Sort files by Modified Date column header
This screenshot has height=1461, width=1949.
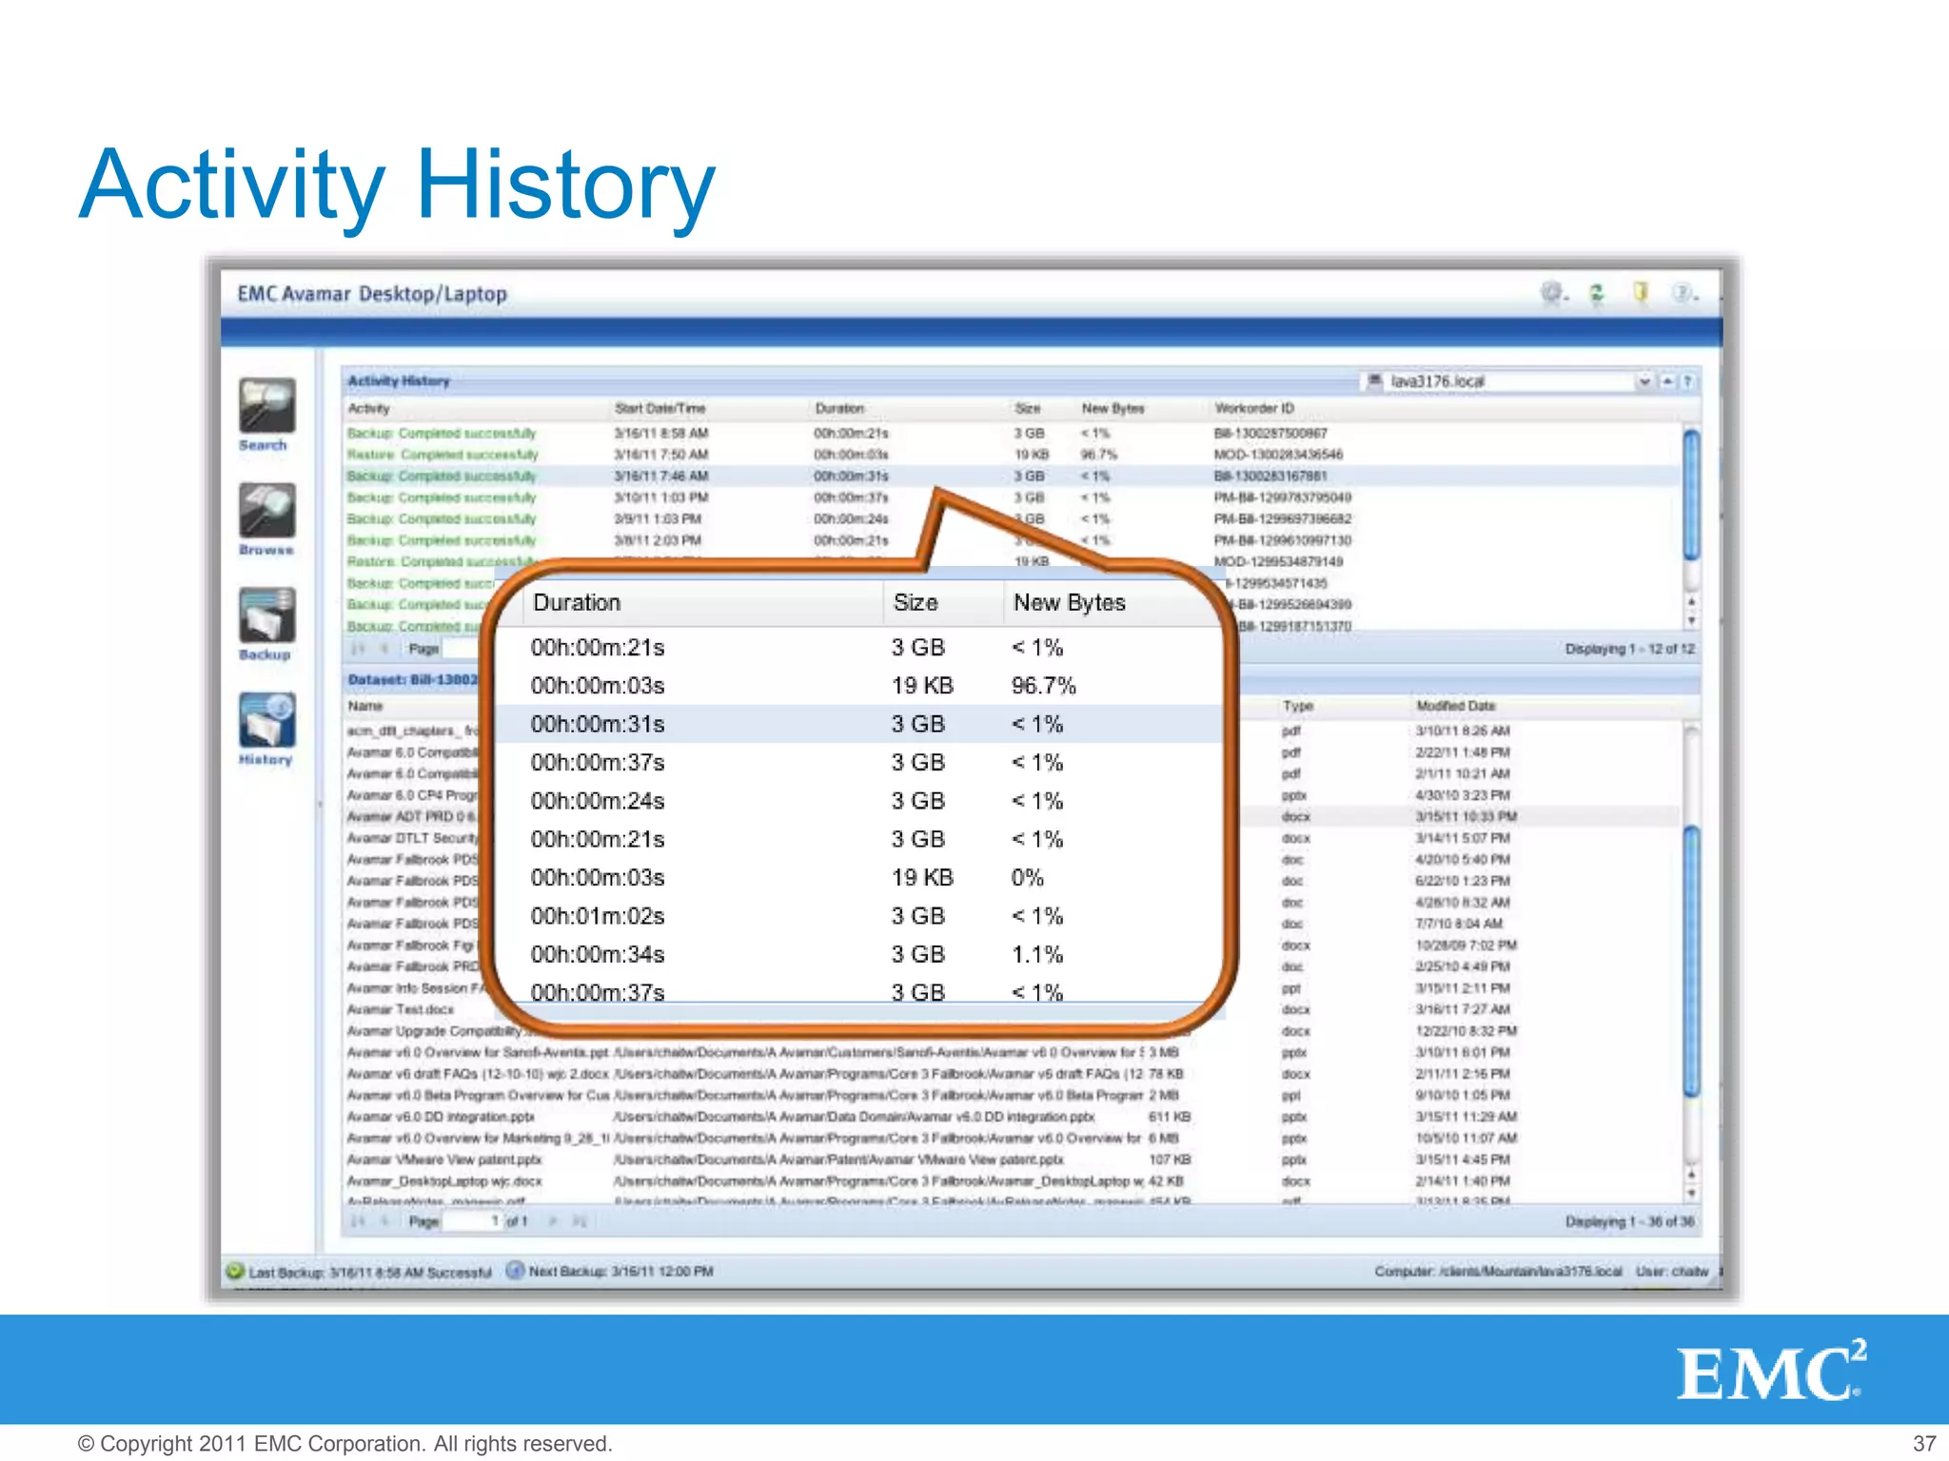(x=1455, y=706)
